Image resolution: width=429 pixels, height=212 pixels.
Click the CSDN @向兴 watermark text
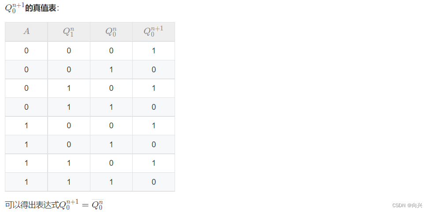pos(407,205)
